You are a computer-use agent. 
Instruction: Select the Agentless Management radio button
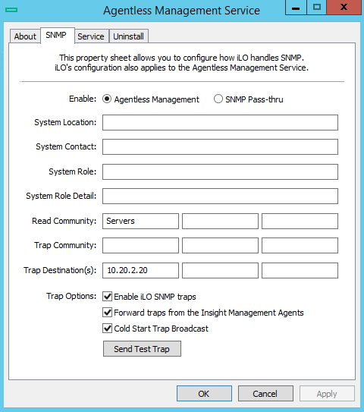(x=107, y=99)
